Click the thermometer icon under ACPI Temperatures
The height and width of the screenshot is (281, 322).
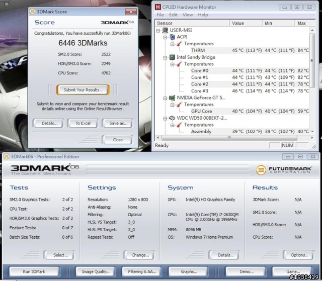[x=179, y=44]
